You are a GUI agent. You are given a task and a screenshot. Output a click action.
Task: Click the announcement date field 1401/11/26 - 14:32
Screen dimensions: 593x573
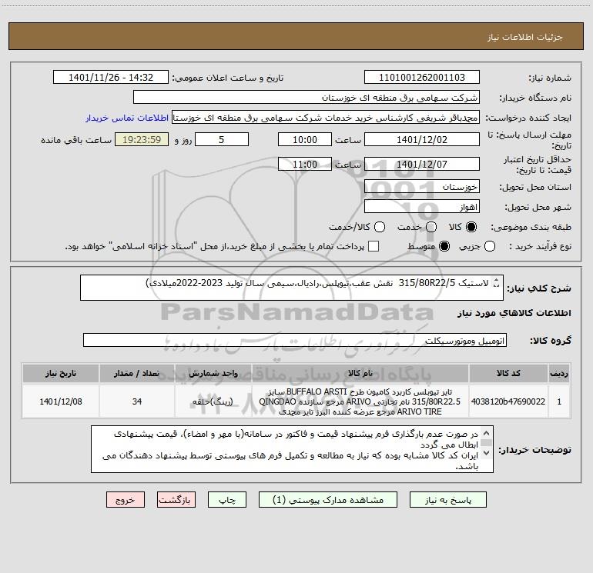click(110, 78)
